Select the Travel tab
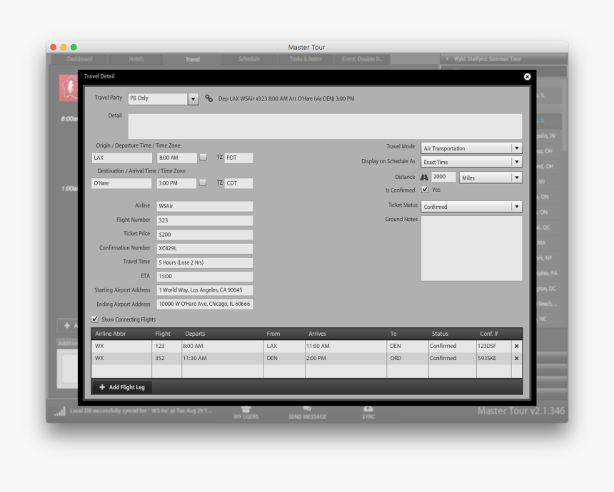The width and height of the screenshot is (614, 492). [193, 59]
